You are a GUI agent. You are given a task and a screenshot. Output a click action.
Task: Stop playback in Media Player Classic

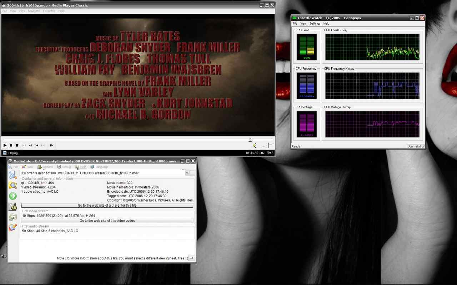coord(17,145)
